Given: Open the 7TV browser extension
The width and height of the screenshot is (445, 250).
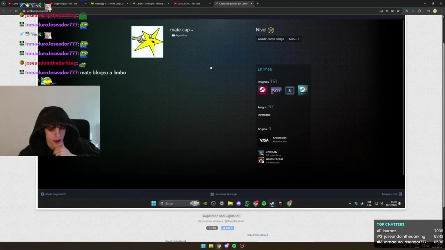Looking at the screenshot, I should (407, 11).
